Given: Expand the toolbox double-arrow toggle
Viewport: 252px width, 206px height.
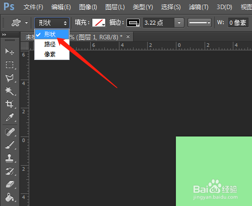Looking at the screenshot, I should click(x=4, y=35).
